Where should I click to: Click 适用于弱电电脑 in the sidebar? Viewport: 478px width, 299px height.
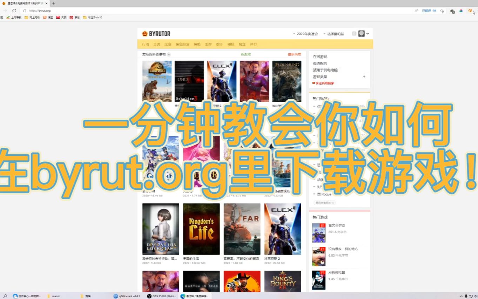point(325,70)
